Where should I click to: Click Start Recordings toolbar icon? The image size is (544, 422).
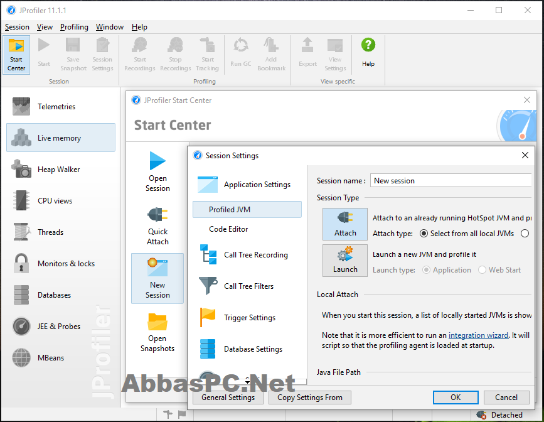point(140,55)
